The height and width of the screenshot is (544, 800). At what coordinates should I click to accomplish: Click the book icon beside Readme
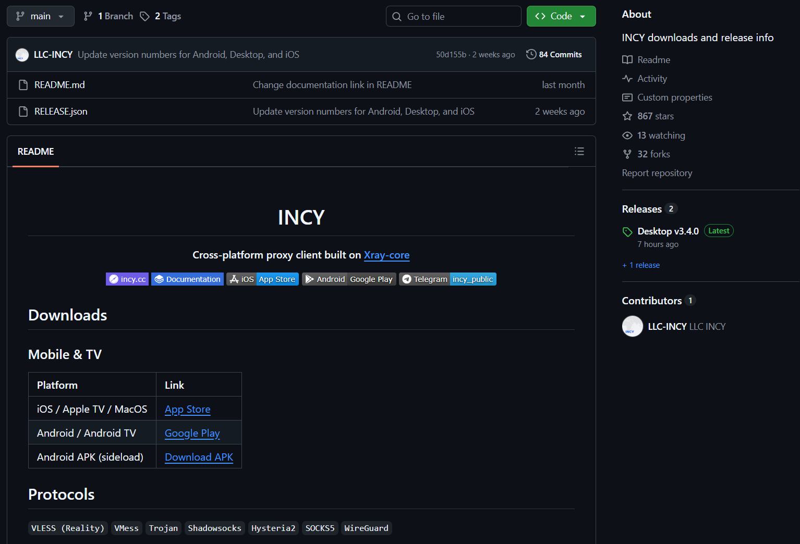pos(627,60)
